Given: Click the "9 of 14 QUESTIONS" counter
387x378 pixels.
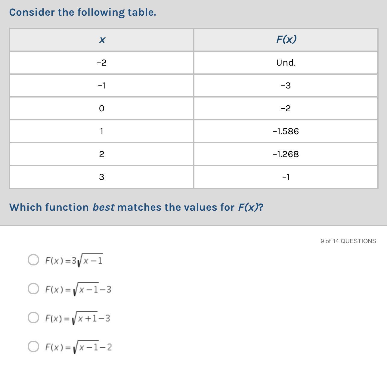Looking at the screenshot, I should pyautogui.click(x=348, y=241).
